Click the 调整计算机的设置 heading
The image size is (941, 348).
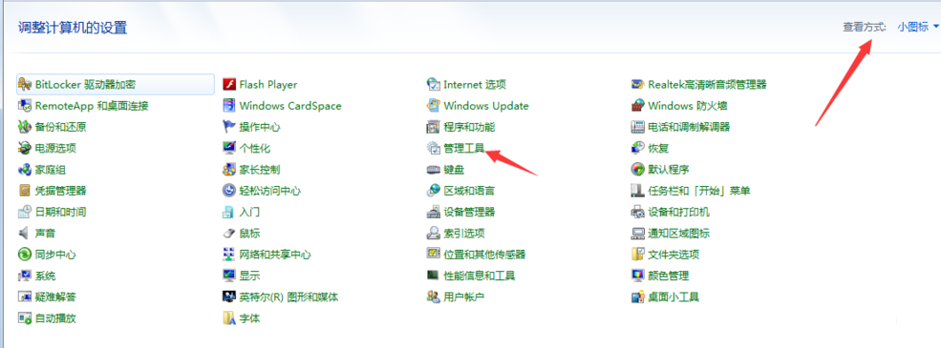tap(72, 28)
